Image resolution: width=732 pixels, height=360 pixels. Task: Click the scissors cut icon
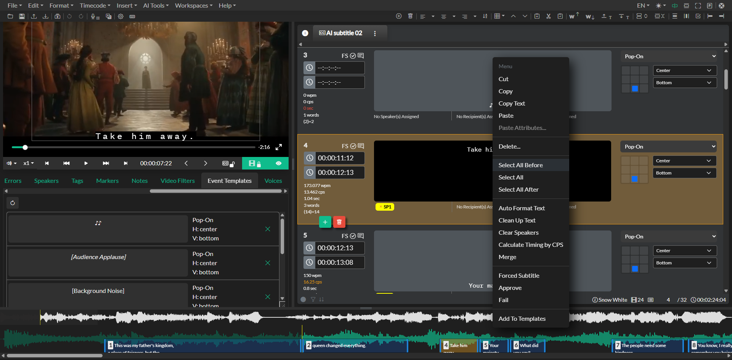click(x=548, y=16)
